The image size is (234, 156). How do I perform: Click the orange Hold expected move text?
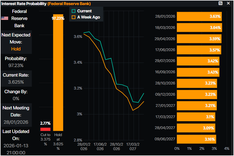tap(16, 49)
